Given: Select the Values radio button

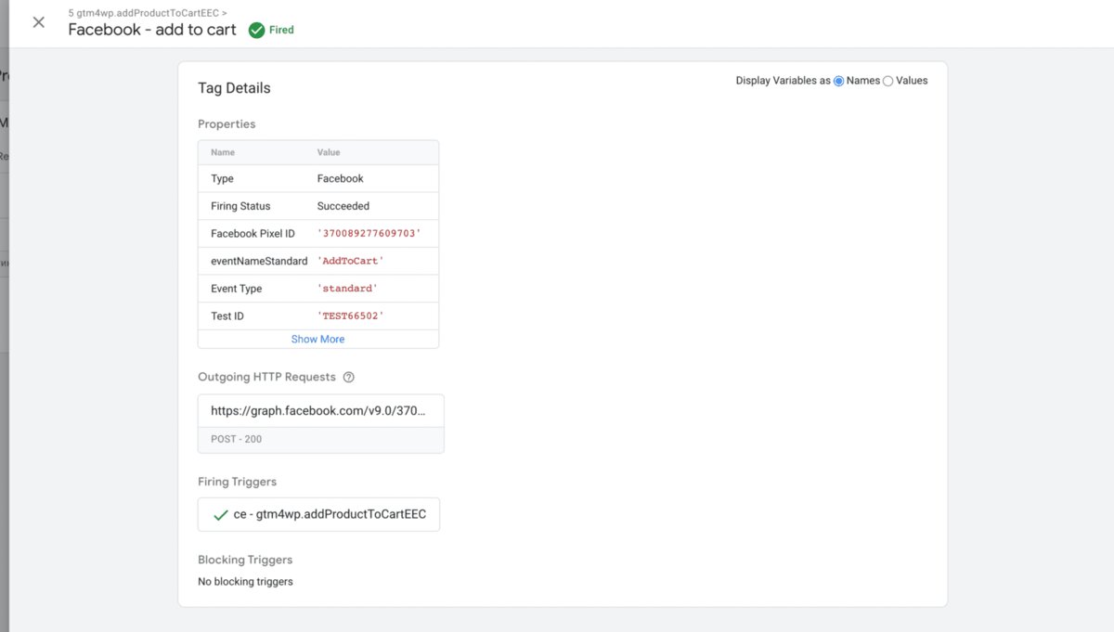Looking at the screenshot, I should [888, 81].
